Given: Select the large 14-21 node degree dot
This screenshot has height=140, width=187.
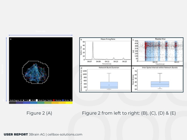Looking at the screenshot, I should click(x=37, y=100).
